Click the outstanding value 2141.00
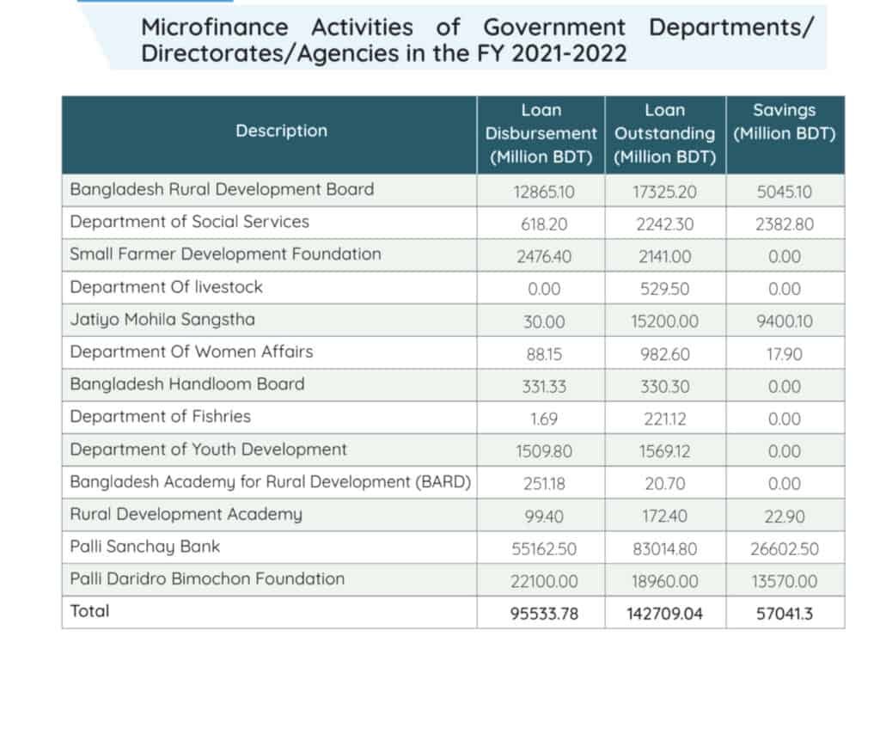Image resolution: width=880 pixels, height=734 pixels. (664, 257)
